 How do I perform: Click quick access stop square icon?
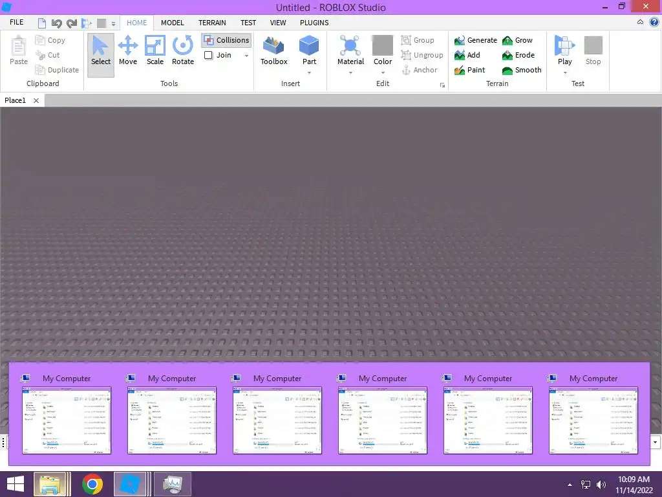pos(101,23)
